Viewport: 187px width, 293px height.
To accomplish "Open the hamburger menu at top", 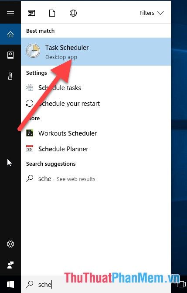I will point(10,13).
